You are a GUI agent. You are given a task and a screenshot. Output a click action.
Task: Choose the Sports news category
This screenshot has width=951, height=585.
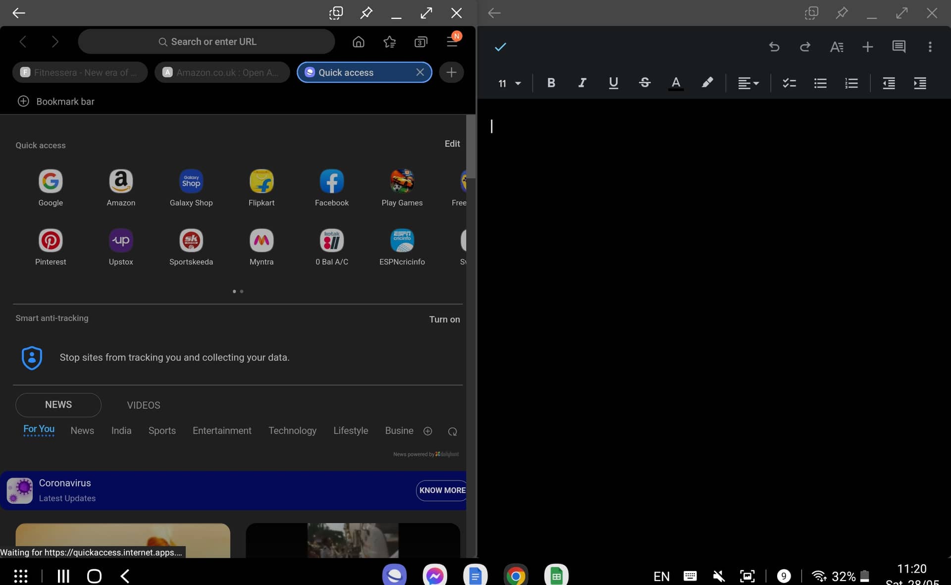coord(162,430)
